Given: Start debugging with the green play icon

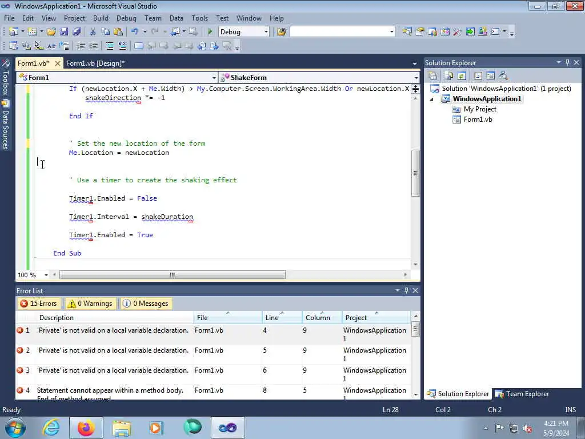Looking at the screenshot, I should 210,32.
